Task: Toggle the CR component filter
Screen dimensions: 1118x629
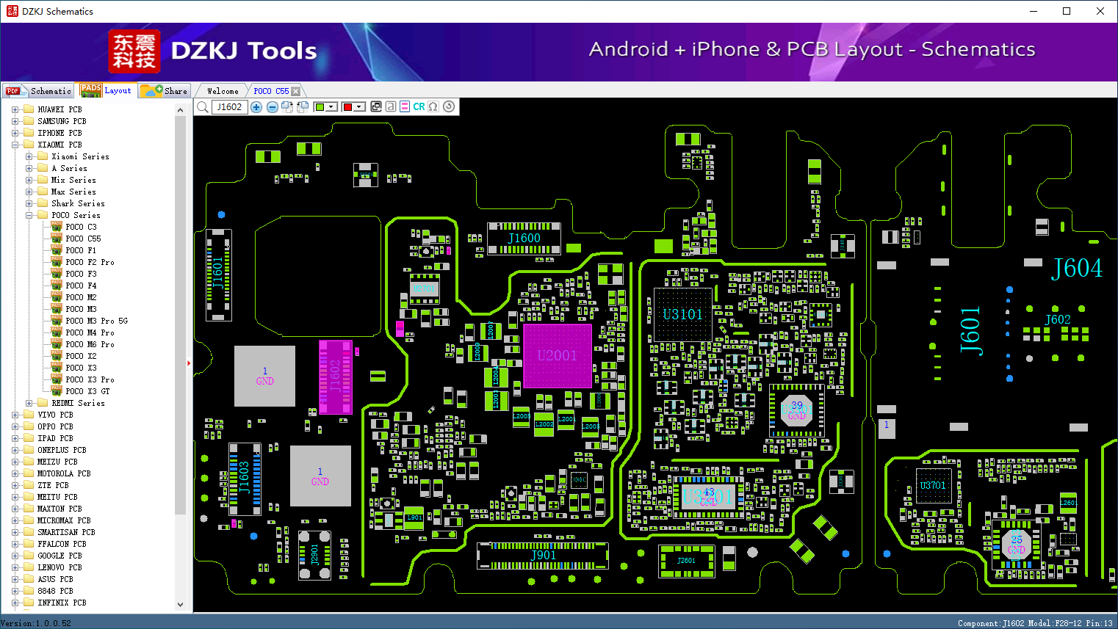Action: click(x=419, y=106)
